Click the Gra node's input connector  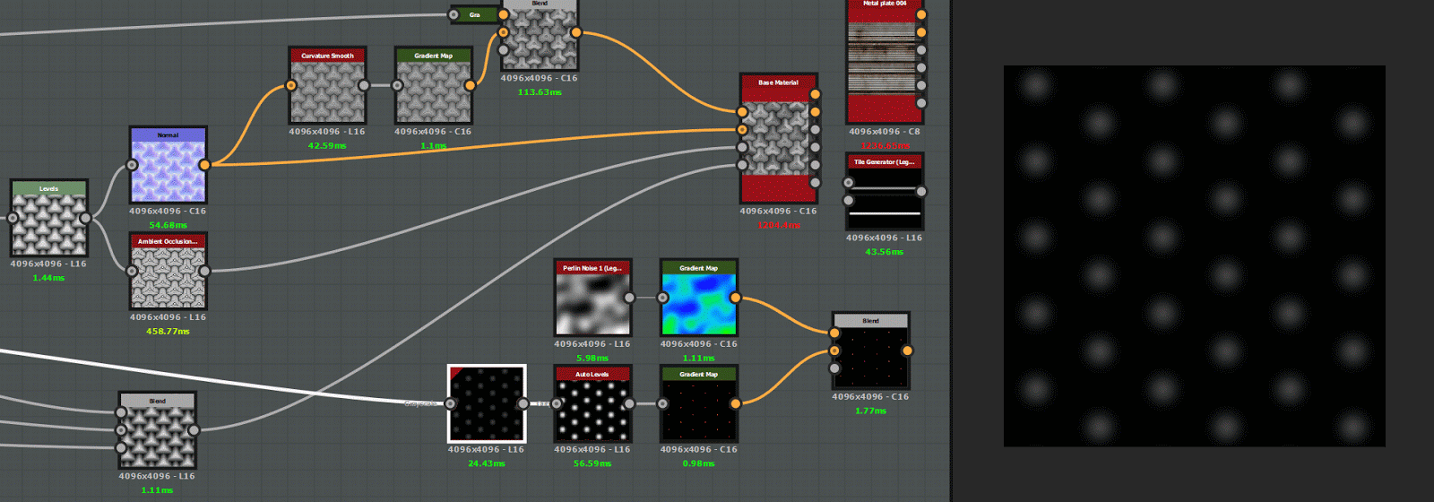point(454,14)
